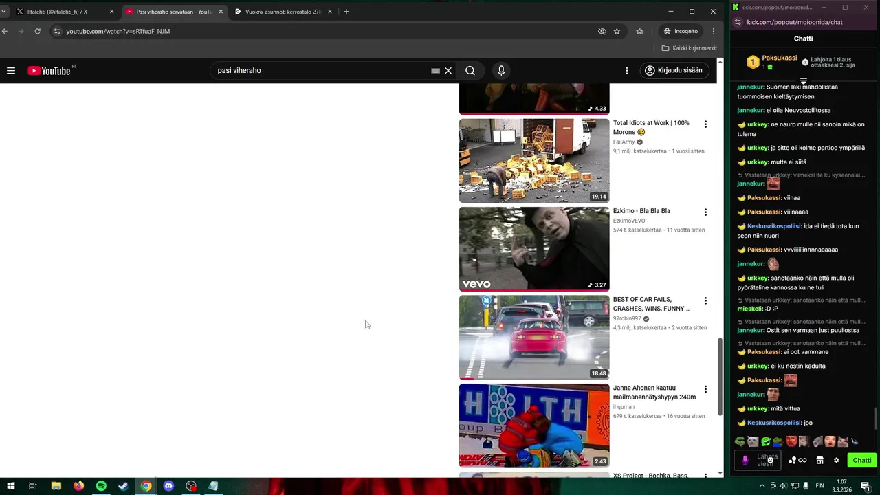Open the YouTube settings three-dot menu
This screenshot has height=495, width=880.
point(626,70)
